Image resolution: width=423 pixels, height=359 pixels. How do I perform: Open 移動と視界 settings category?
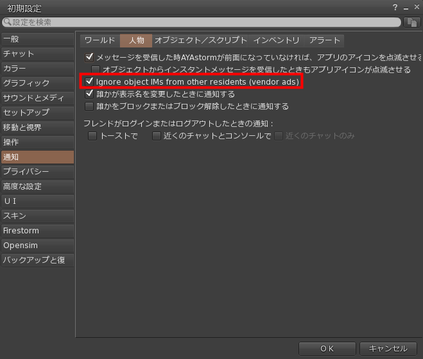(37, 128)
